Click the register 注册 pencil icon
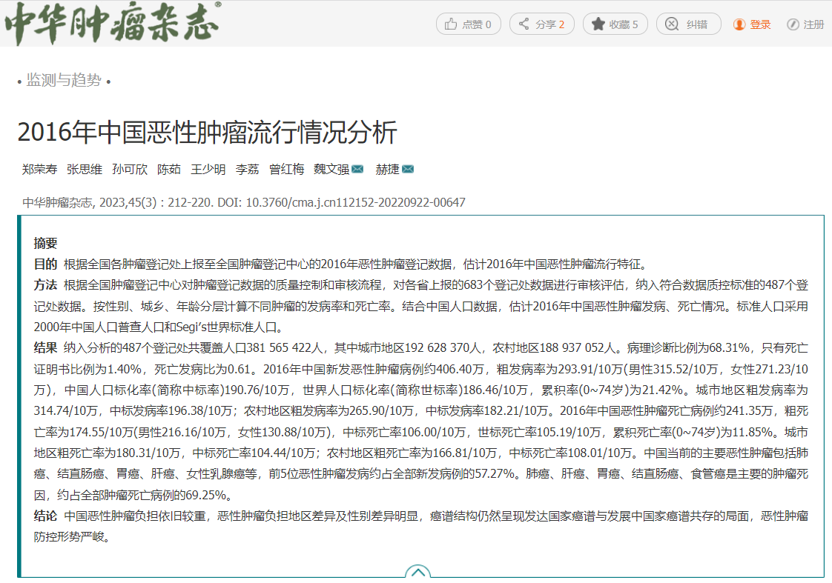The image size is (832, 583). tap(793, 24)
